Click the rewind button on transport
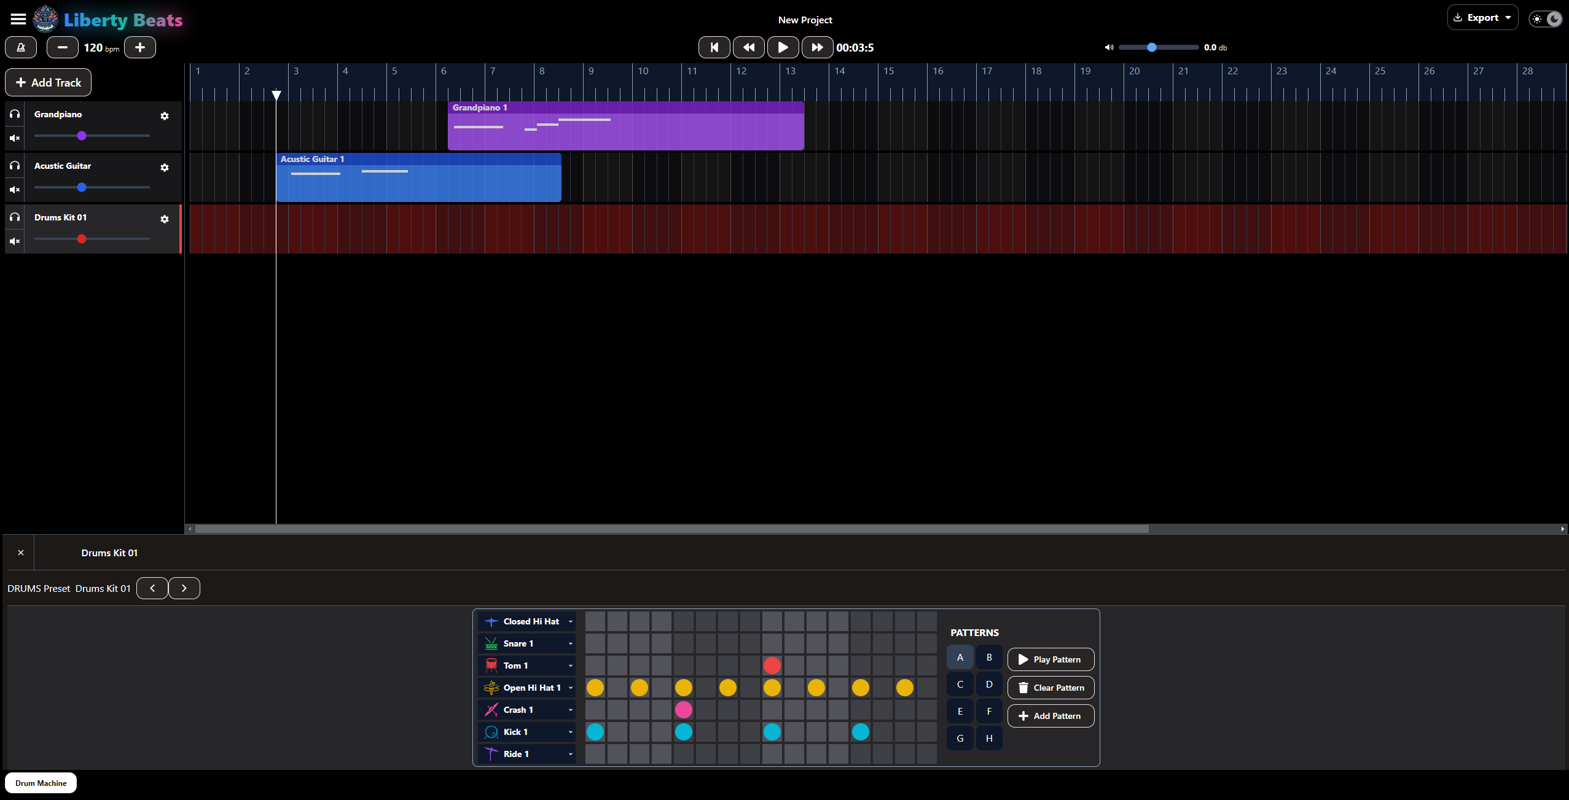 tap(749, 47)
